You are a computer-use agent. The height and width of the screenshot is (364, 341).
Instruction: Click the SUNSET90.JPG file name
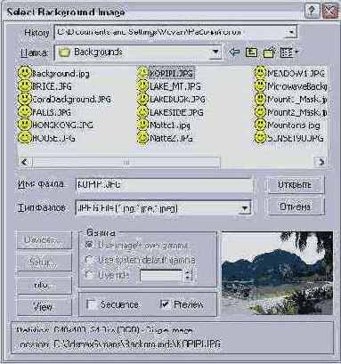tap(295, 138)
